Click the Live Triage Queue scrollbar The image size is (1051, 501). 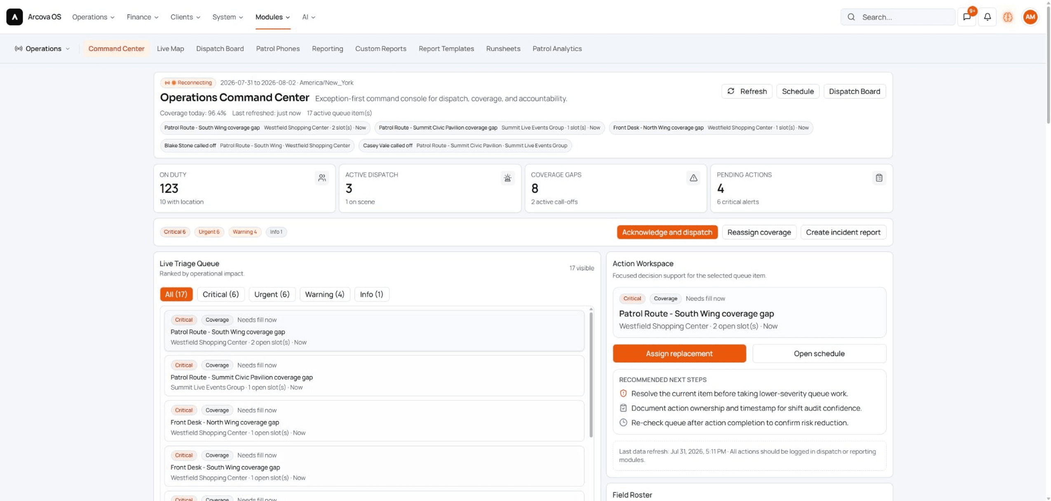pyautogui.click(x=591, y=374)
